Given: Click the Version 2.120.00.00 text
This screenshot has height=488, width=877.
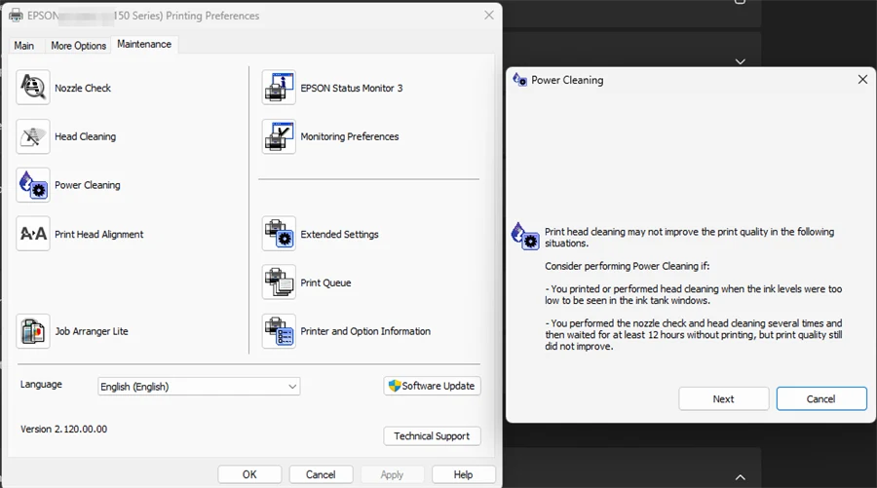Looking at the screenshot, I should pyautogui.click(x=63, y=430).
